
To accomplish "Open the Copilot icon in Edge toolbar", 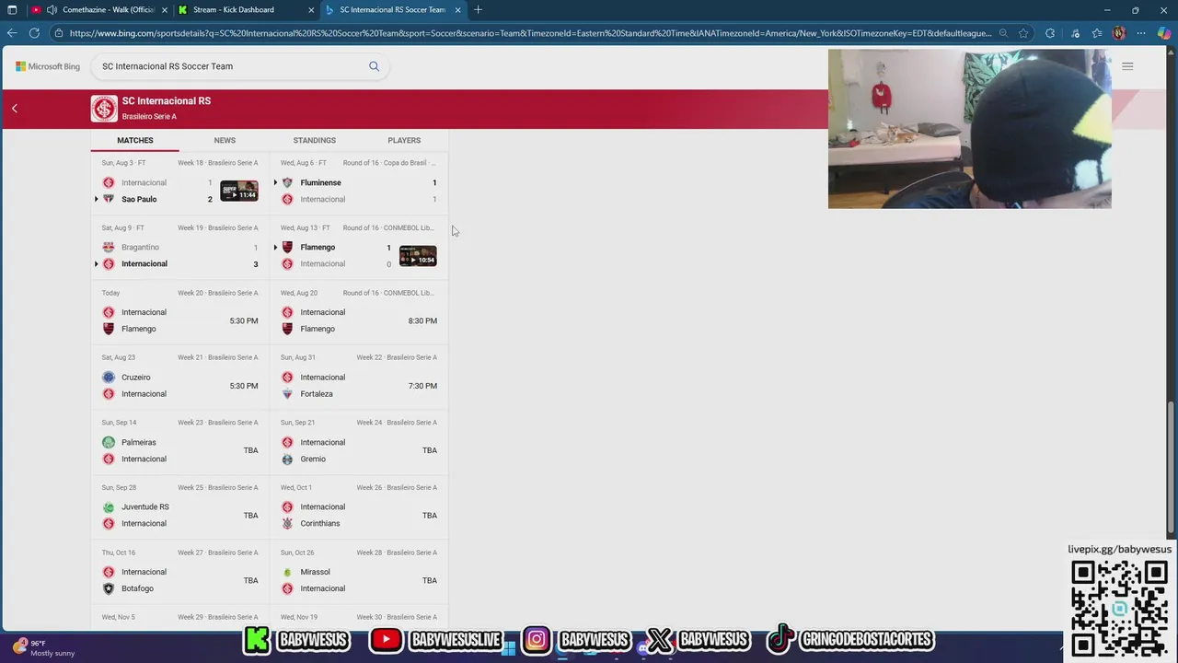I will [x=1164, y=33].
